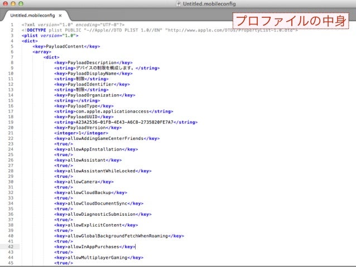This screenshot has width=356, height=267.
Task: Click the allowAssistant key on line 26
Action: (x=88, y=160)
